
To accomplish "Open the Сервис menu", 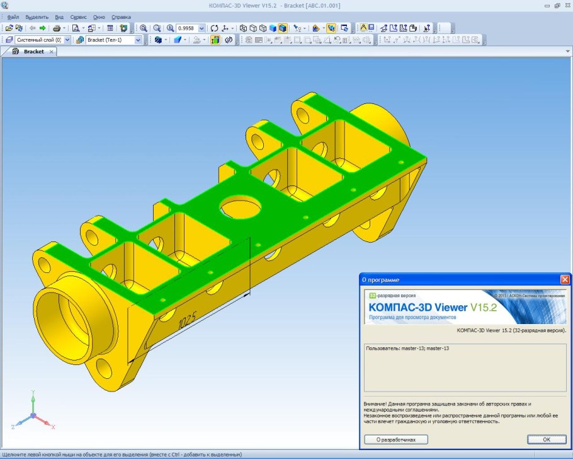I will click(79, 17).
